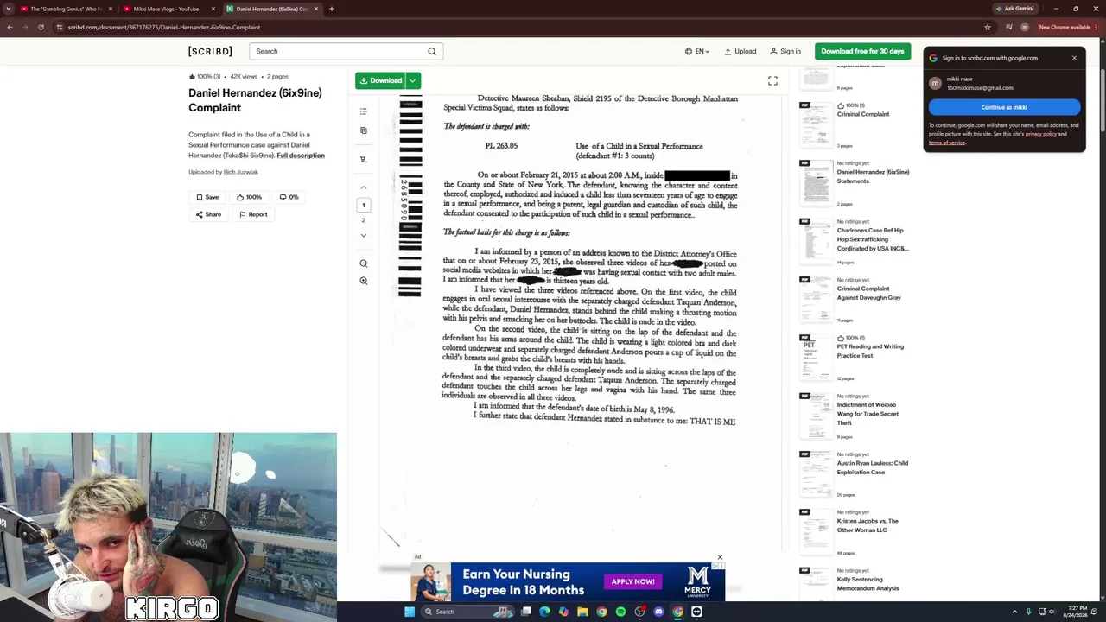Viewport: 1106px width, 622px height.
Task: Report this document
Action: pyautogui.click(x=253, y=214)
